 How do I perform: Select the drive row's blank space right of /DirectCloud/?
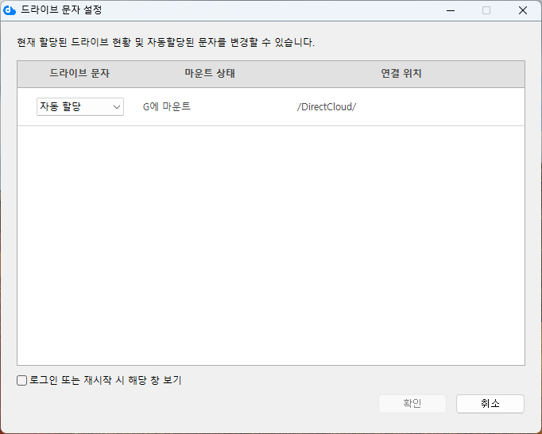tap(445, 107)
